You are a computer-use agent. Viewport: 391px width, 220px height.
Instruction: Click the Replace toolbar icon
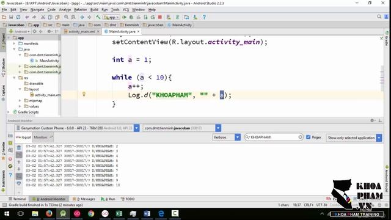tap(73, 17)
